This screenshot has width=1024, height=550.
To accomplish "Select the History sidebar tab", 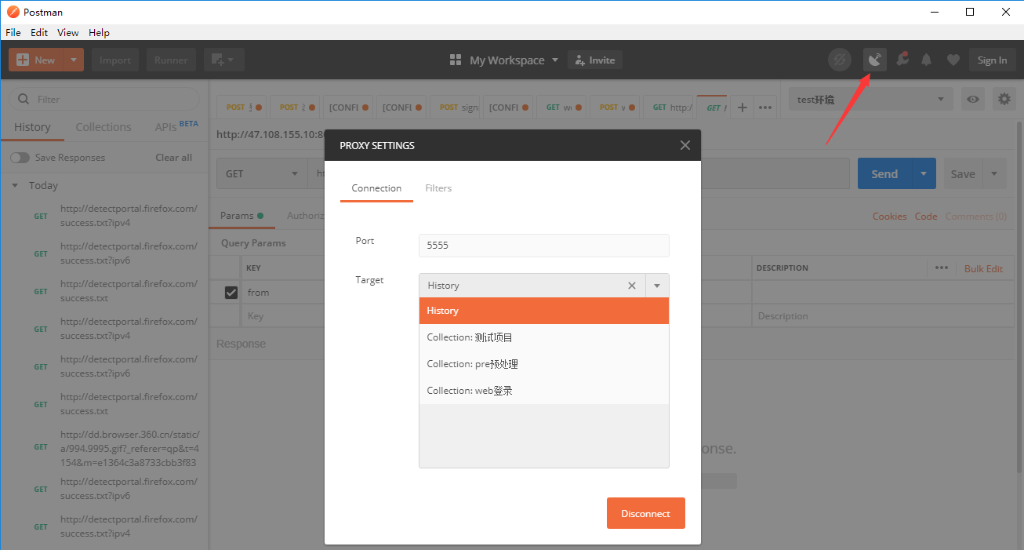I will pos(32,127).
